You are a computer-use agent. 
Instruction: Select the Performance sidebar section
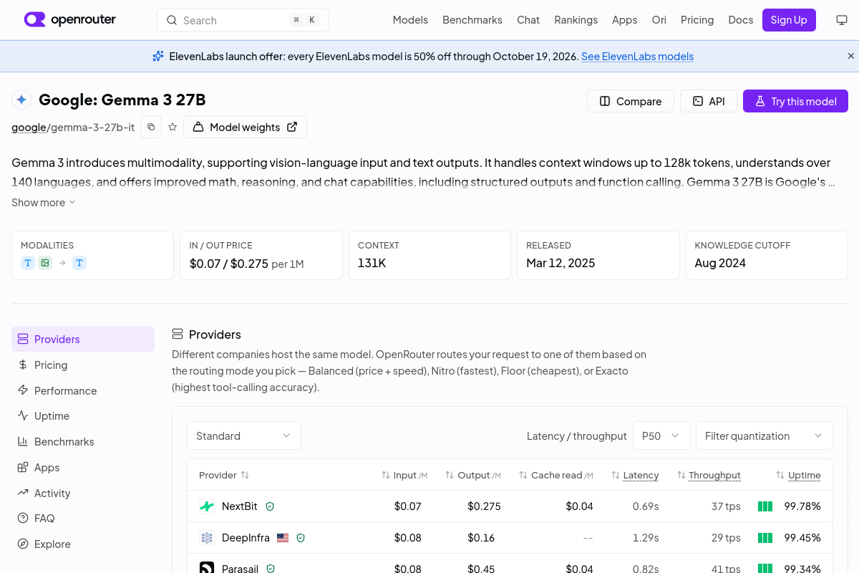click(83, 390)
